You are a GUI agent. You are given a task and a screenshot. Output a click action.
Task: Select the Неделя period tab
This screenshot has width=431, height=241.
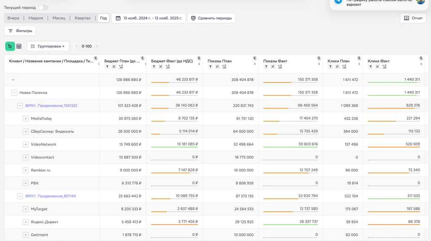click(x=36, y=18)
